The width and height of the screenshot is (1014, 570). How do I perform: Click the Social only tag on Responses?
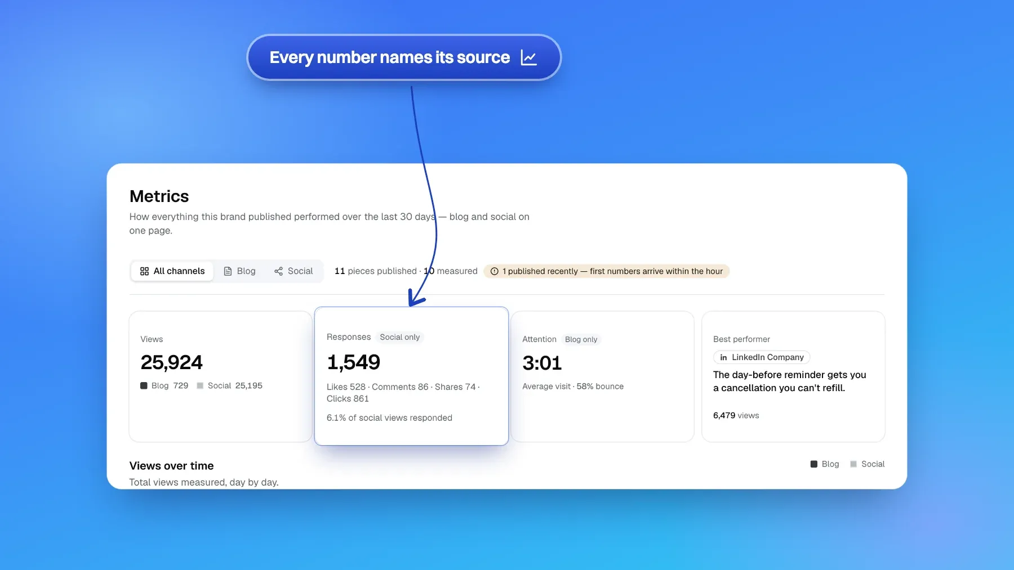point(400,337)
